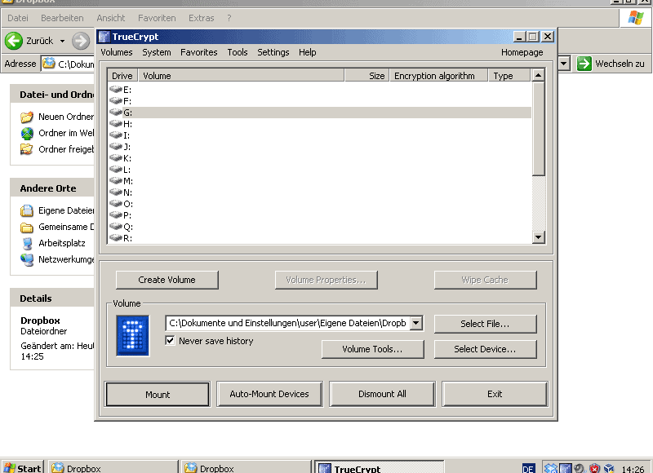Toggle the Never save history checkbox
The height and width of the screenshot is (473, 653).
[x=170, y=341]
